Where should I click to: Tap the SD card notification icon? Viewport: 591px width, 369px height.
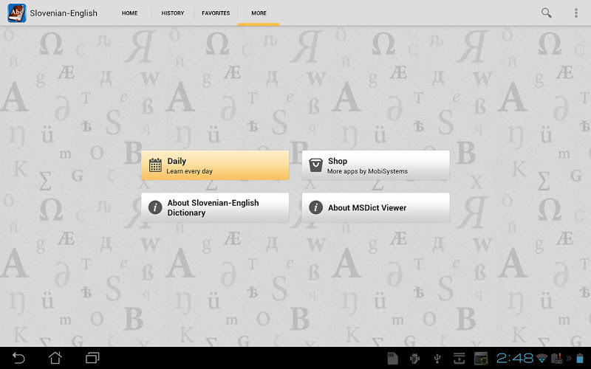(x=393, y=359)
